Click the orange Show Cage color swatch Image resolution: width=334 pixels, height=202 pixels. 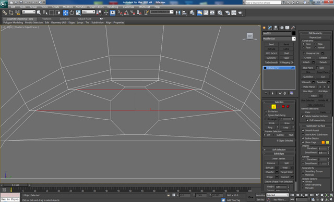click(x=323, y=142)
